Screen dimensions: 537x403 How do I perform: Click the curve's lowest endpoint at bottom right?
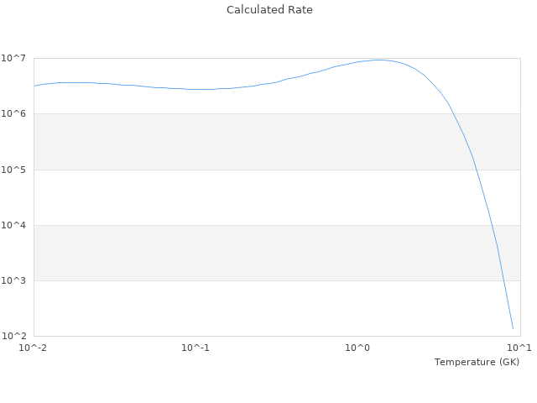[x=513, y=328]
